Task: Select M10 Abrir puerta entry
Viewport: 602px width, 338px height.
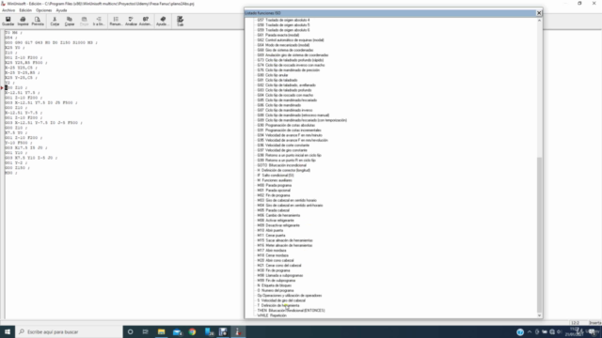Action: (x=270, y=230)
